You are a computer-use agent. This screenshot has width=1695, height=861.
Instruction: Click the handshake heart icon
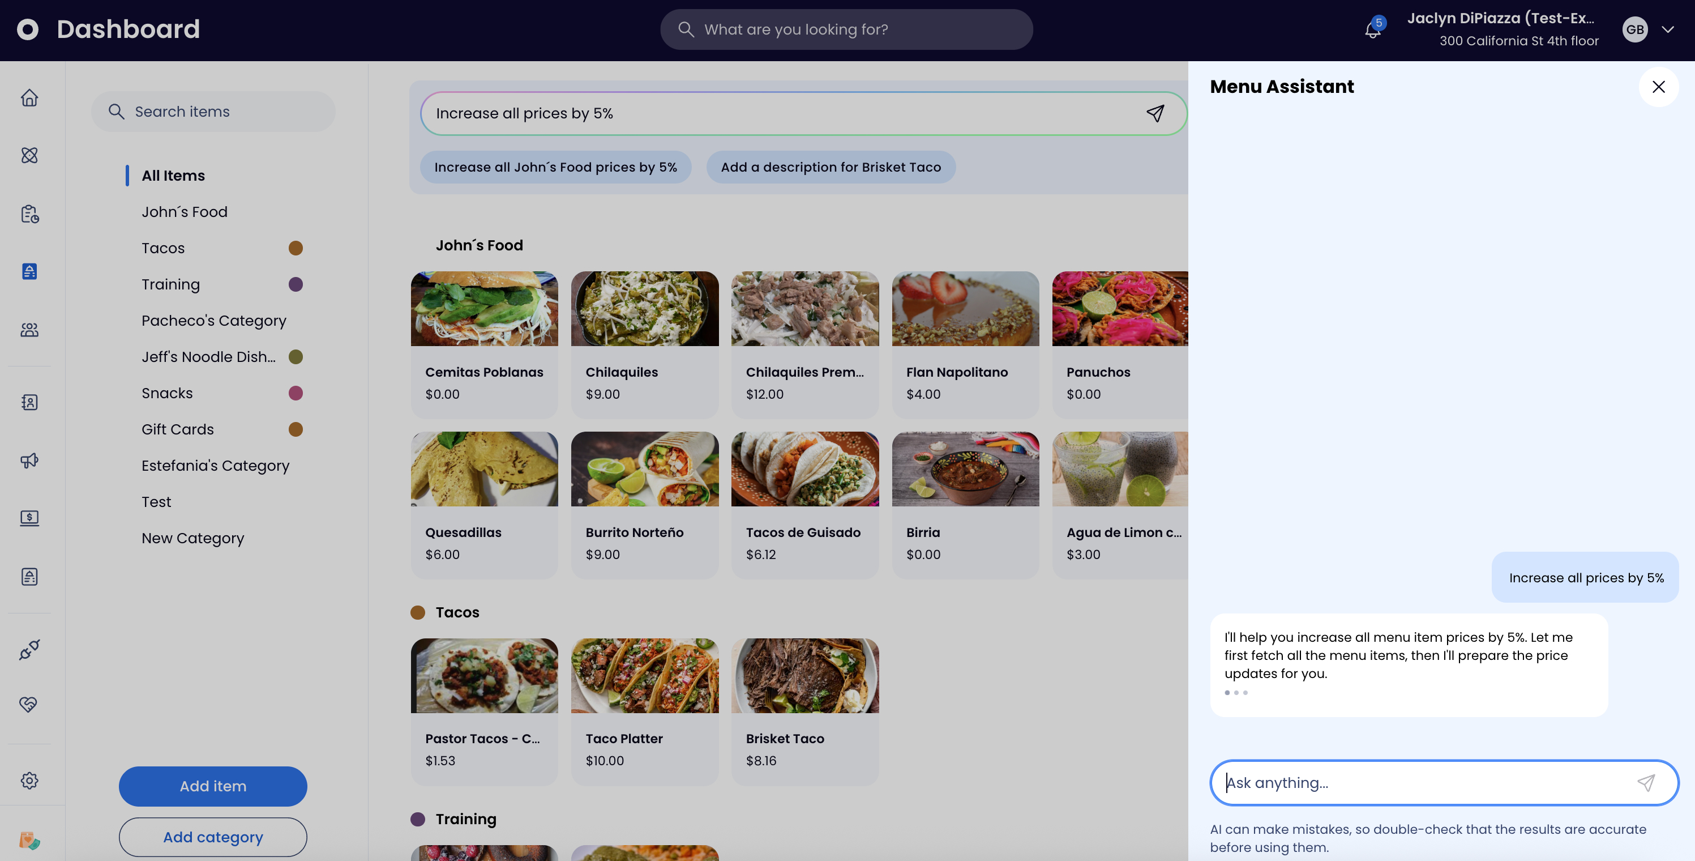point(29,704)
